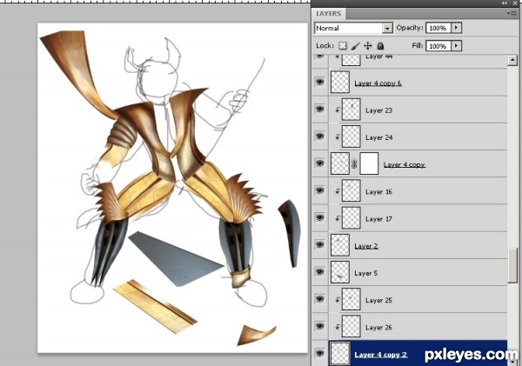Toggle visibility of Layer 2

click(320, 245)
